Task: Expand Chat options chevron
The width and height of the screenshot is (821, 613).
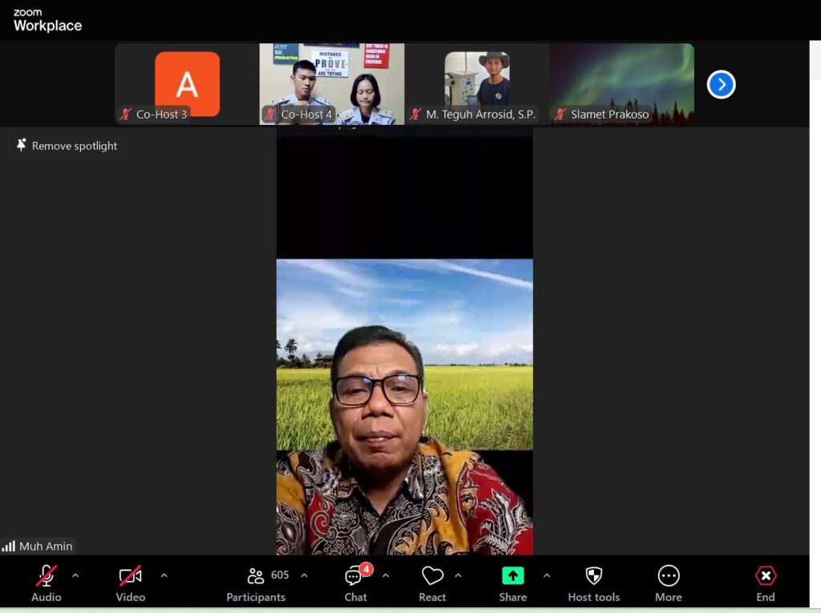Action: [386, 575]
